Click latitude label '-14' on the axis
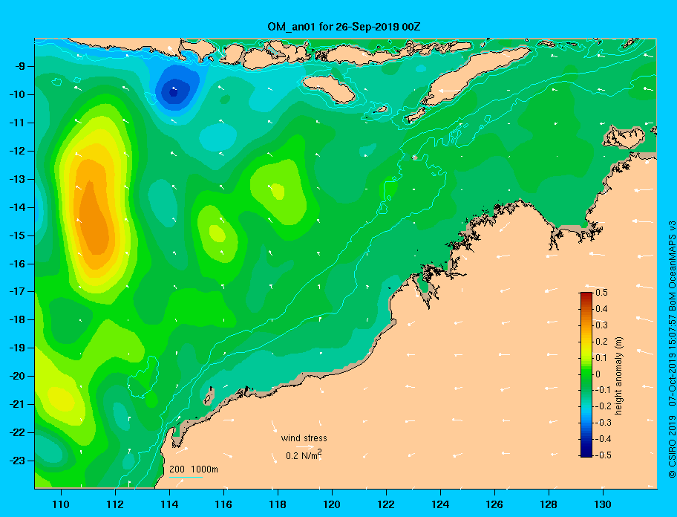Screen dimensions: 677x517 pos(17,207)
